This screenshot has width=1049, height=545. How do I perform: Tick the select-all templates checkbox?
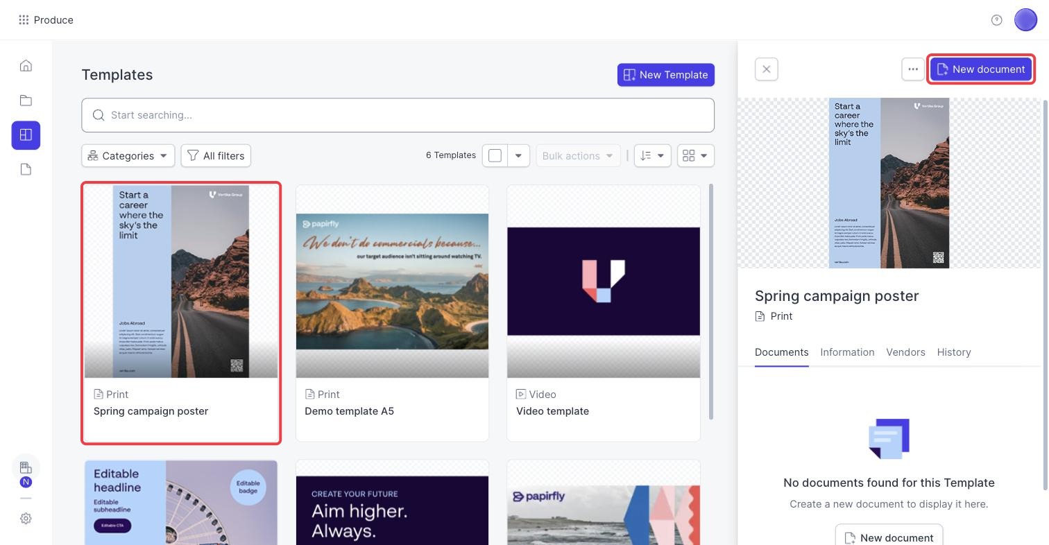(495, 156)
